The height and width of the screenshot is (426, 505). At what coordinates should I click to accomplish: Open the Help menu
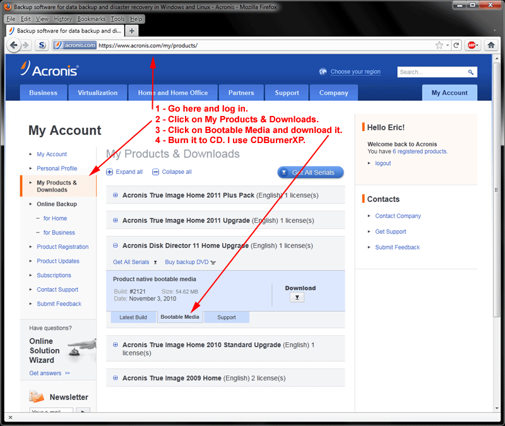tap(136, 19)
